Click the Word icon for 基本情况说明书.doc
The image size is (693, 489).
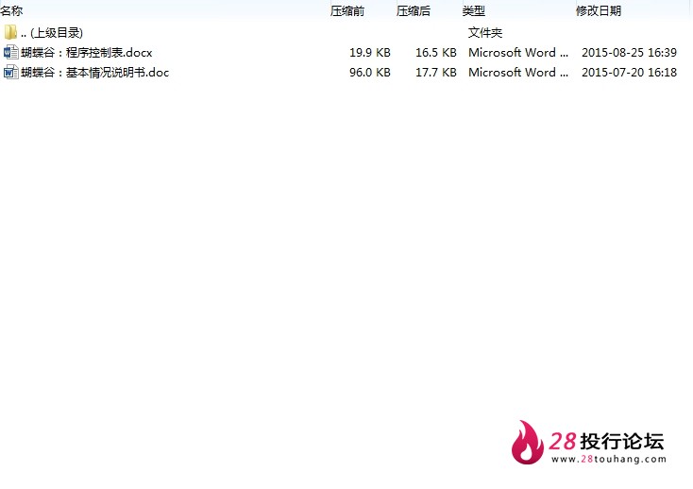[10, 72]
